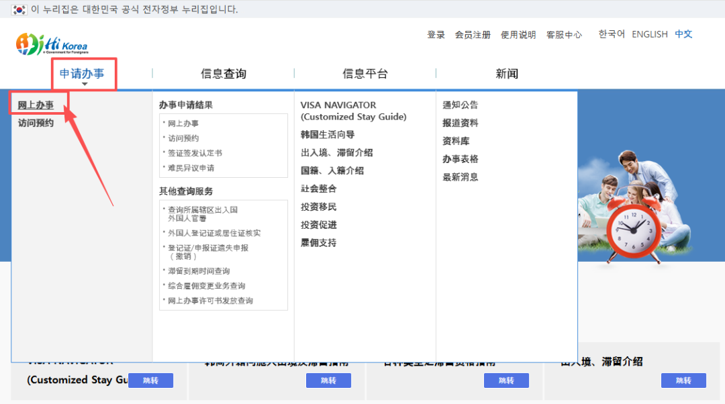
Task: Click 跳转 on 出入境、滞留介绍 card
Action: pyautogui.click(x=683, y=381)
